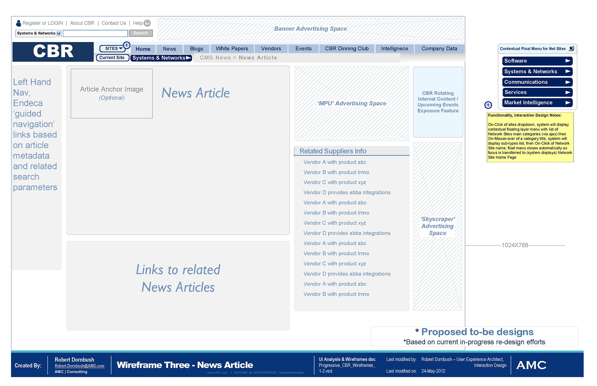The width and height of the screenshot is (597, 386).
Task: Click annotation marker 1 above yellow note
Action: (x=488, y=105)
